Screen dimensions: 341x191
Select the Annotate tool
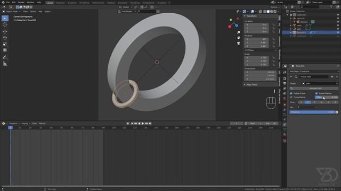tap(5, 57)
